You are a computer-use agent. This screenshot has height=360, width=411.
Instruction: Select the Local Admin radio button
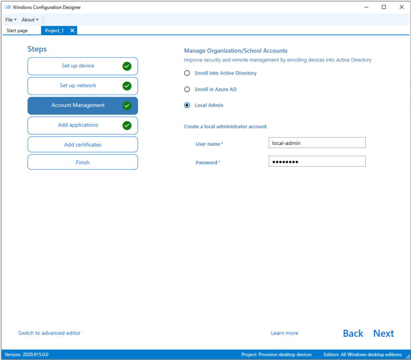[x=187, y=106]
